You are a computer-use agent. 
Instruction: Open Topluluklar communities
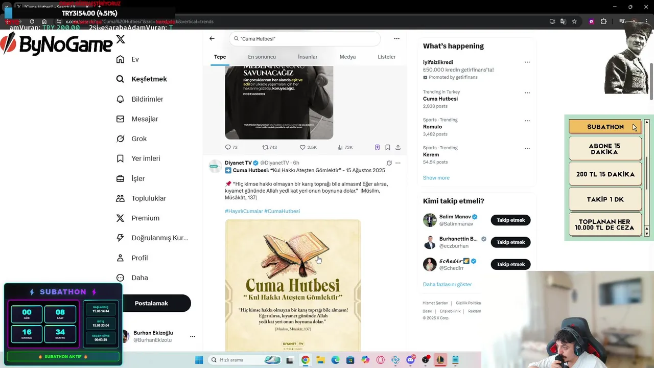coord(141,198)
